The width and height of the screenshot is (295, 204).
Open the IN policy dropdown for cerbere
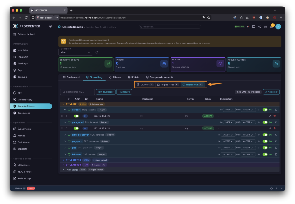coord(229,110)
